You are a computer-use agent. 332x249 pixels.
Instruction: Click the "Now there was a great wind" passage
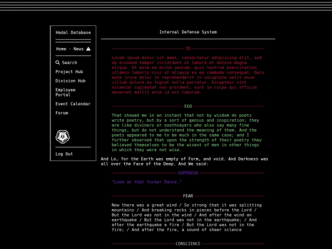186,218
